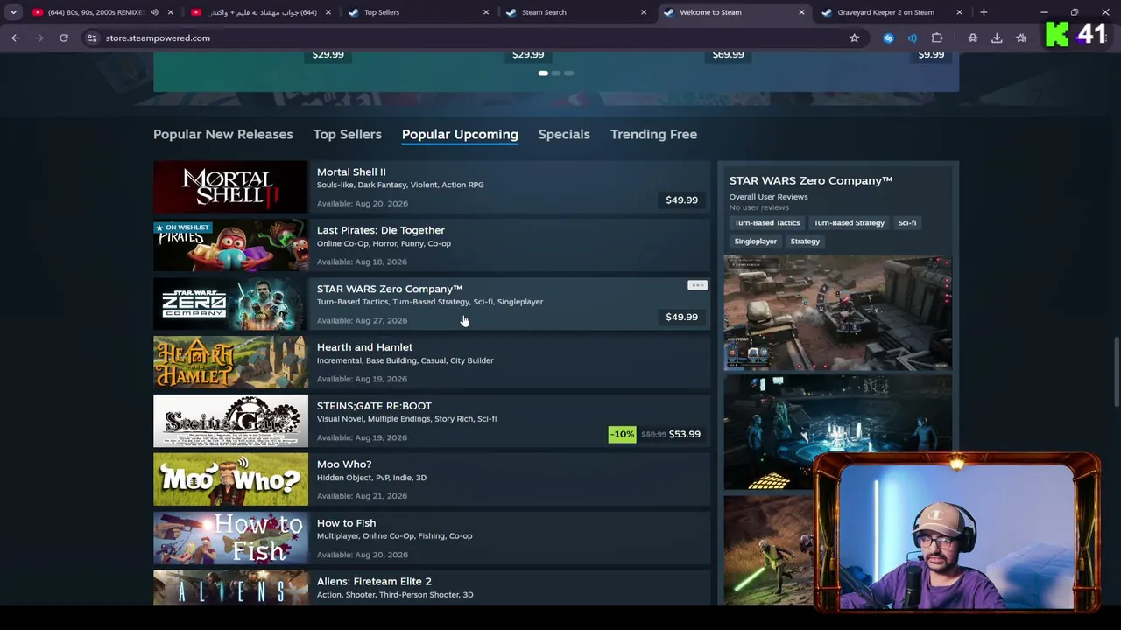Close the Steam Search browser tab
This screenshot has height=630, width=1121.
click(644, 12)
